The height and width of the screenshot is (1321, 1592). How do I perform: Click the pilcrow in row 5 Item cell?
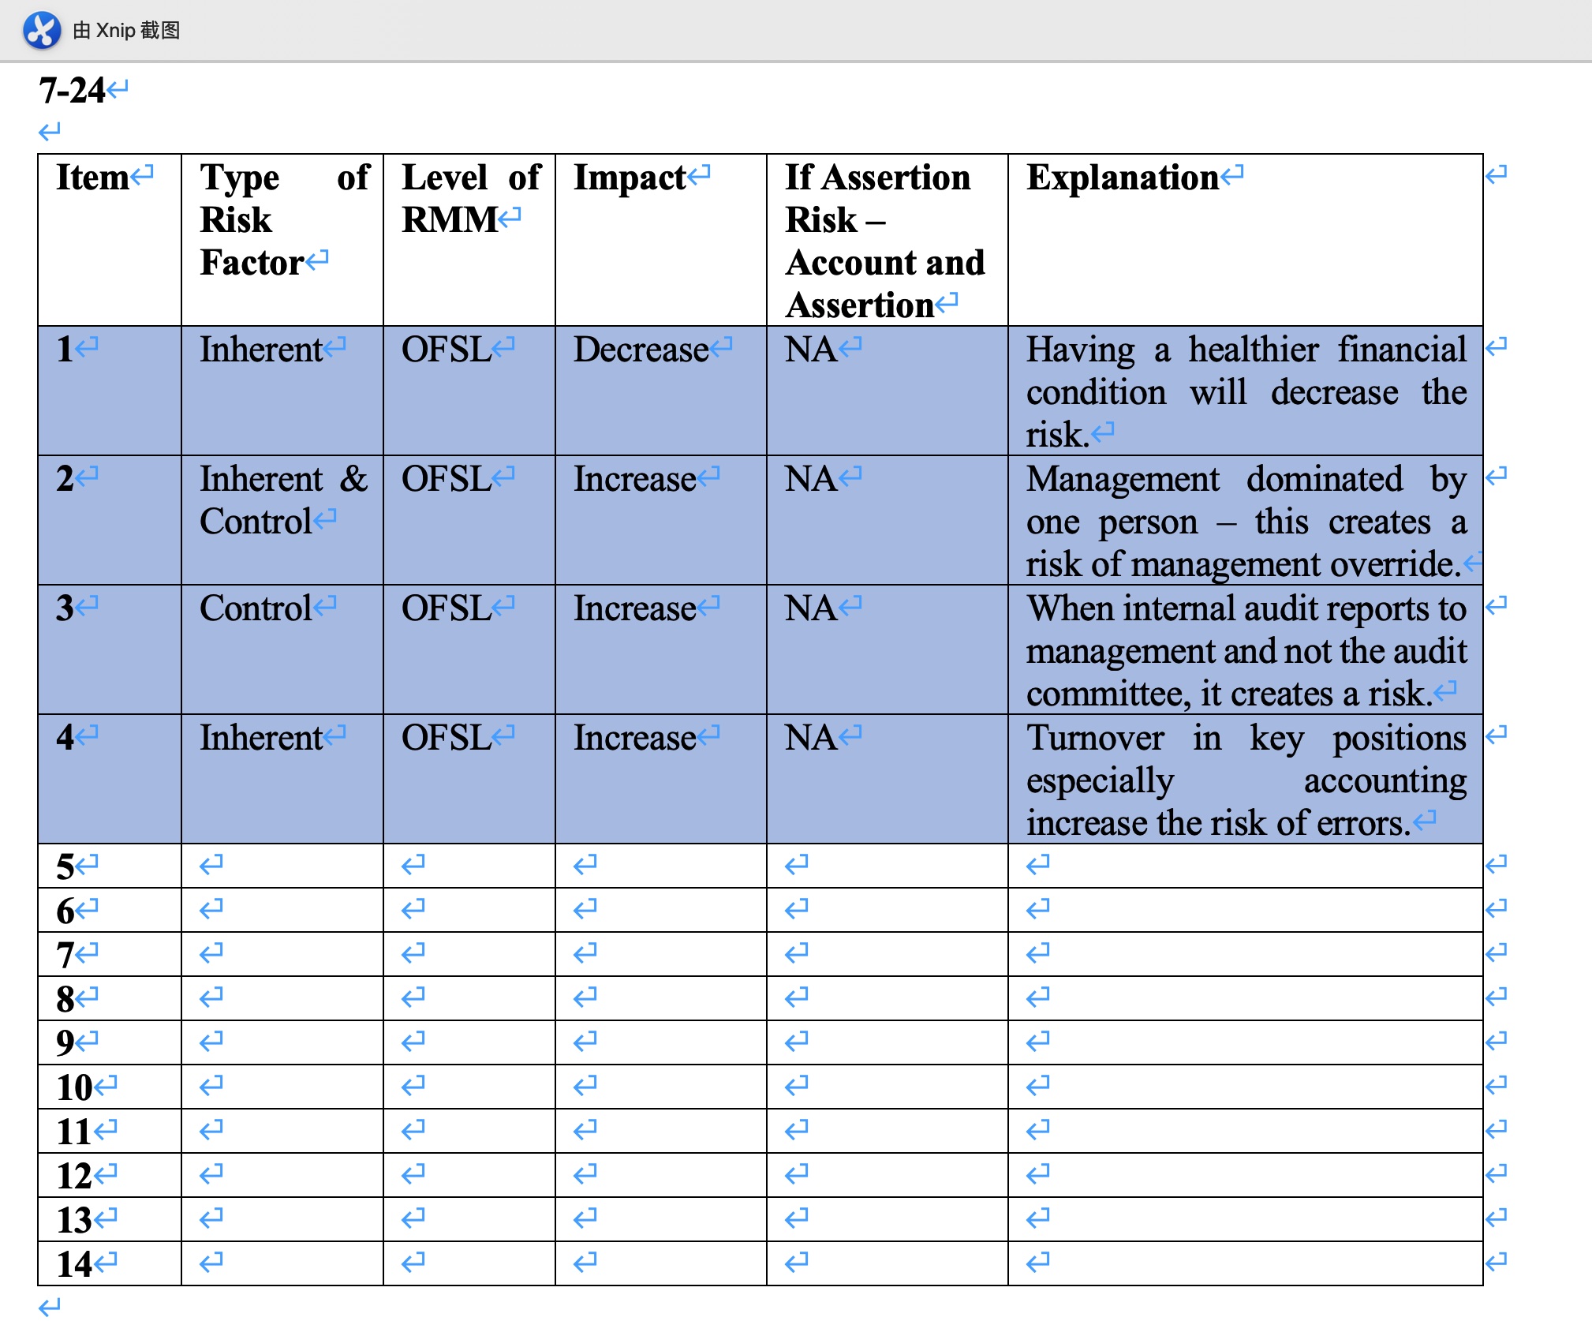[x=88, y=863]
